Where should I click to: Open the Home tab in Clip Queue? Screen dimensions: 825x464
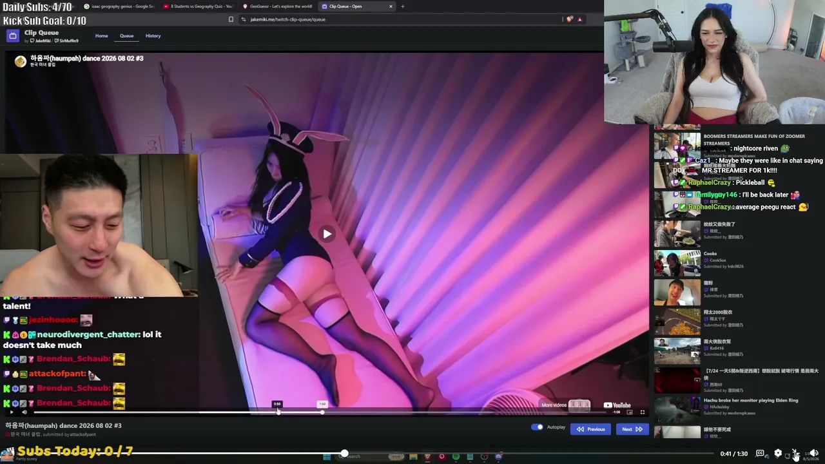tap(102, 36)
